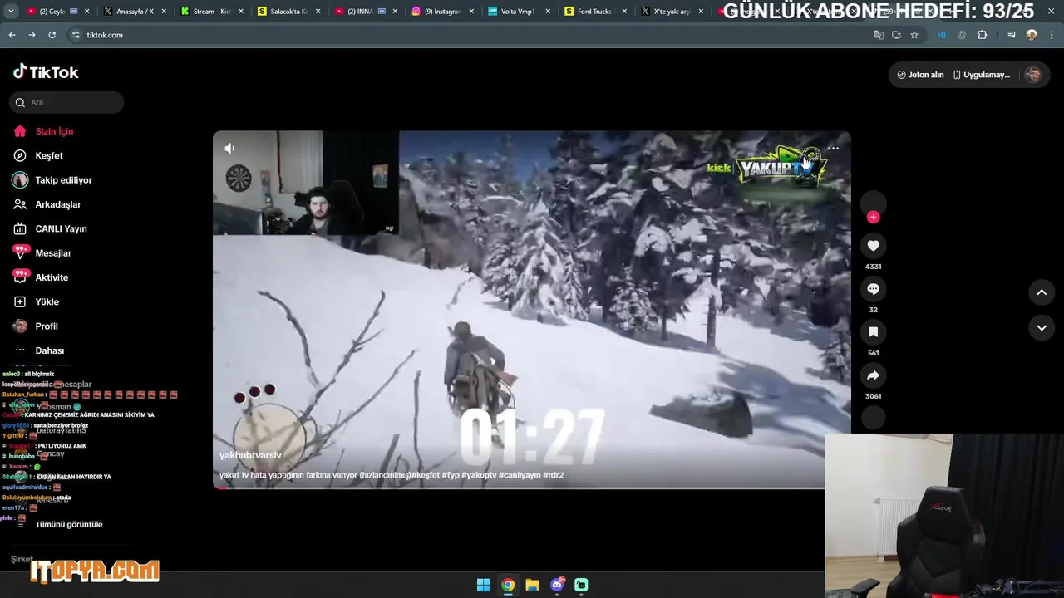Go back in the browser

[12, 35]
